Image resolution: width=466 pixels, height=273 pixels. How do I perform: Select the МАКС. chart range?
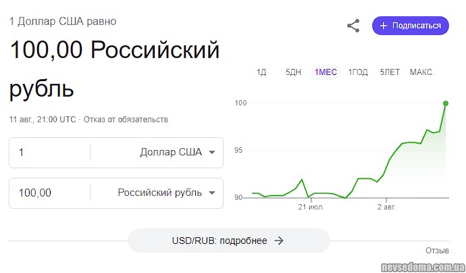tap(422, 72)
